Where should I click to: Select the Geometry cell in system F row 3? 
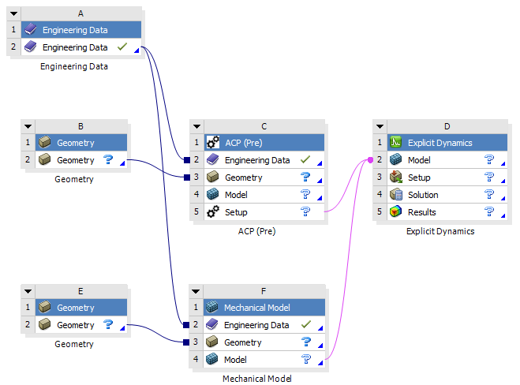tap(264, 342)
